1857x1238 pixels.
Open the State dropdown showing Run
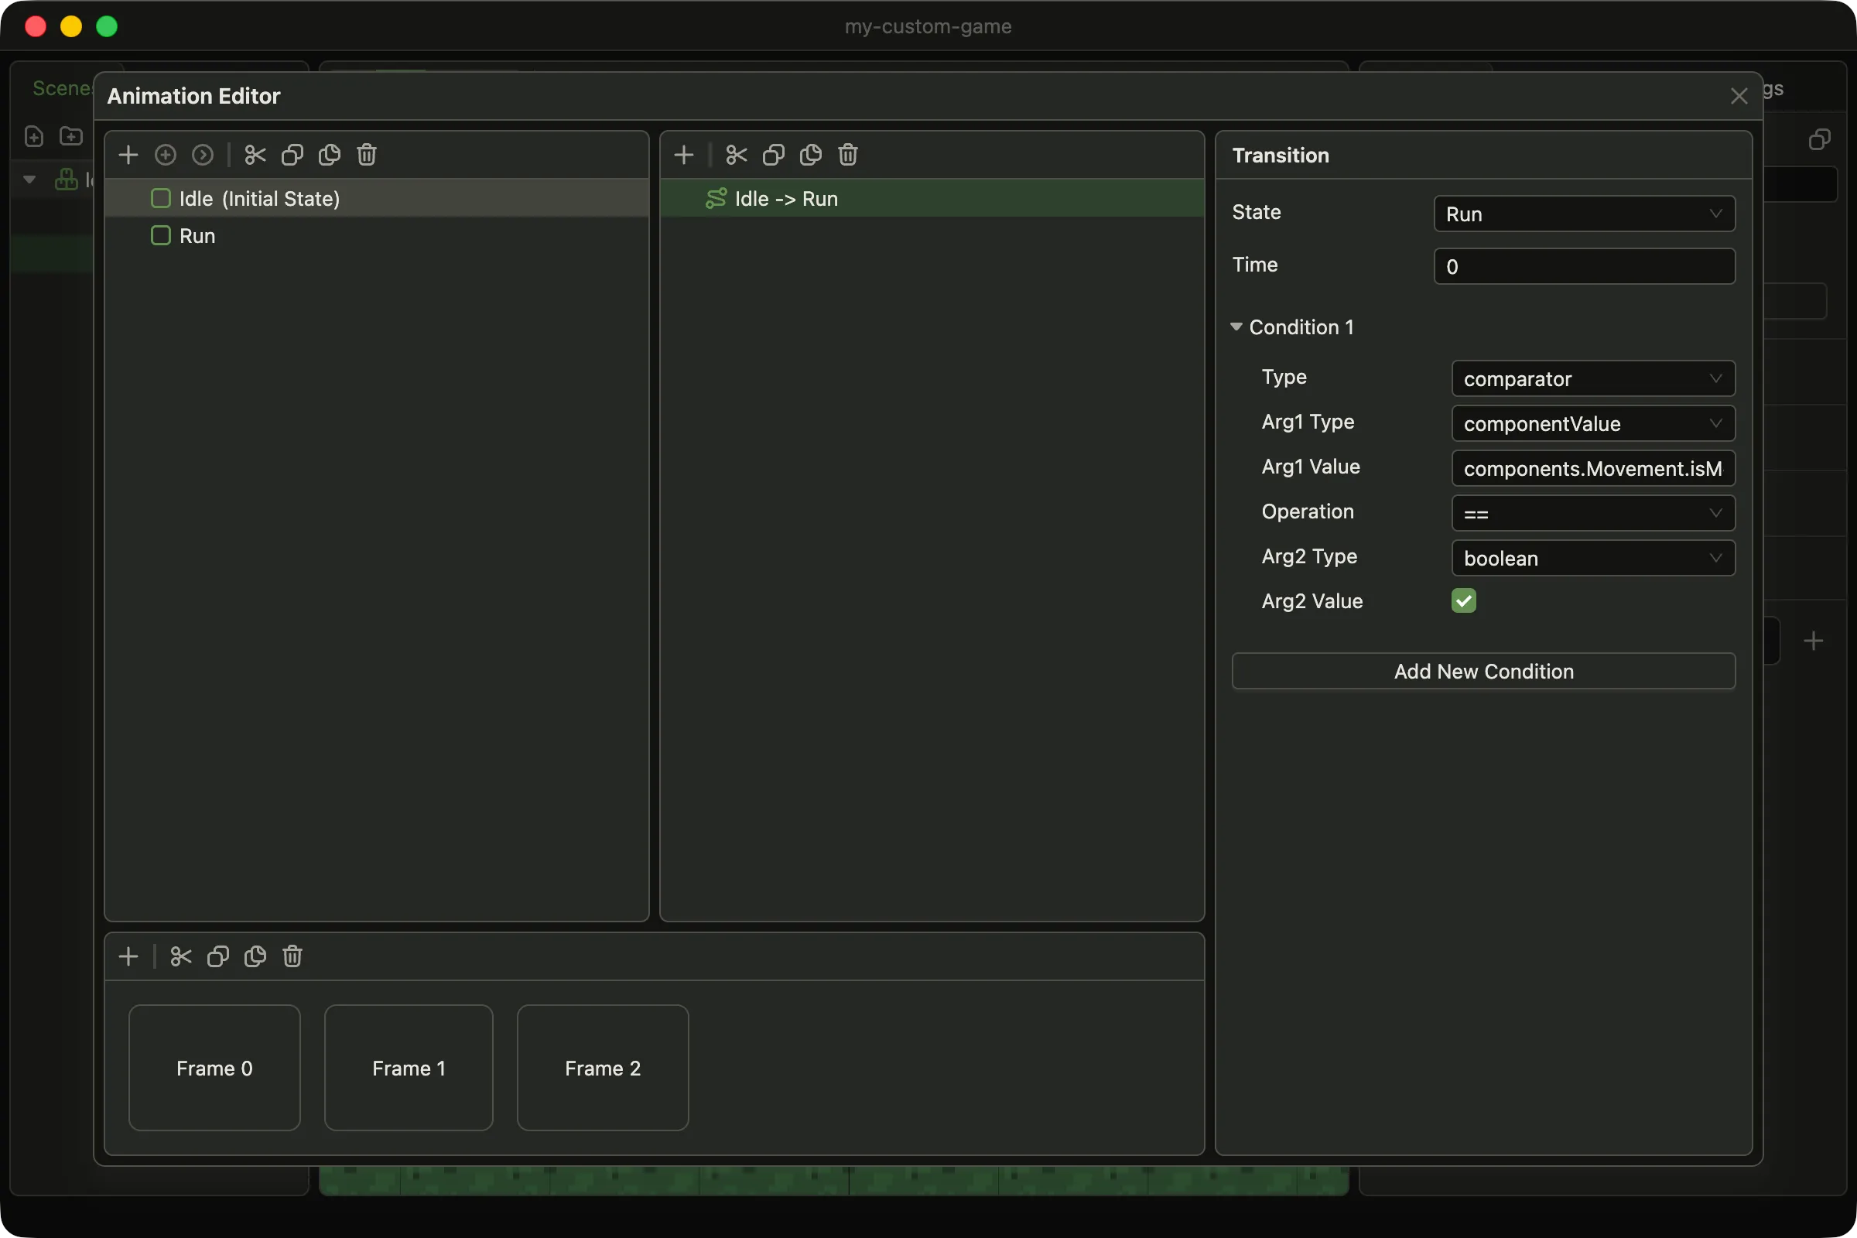coord(1584,214)
